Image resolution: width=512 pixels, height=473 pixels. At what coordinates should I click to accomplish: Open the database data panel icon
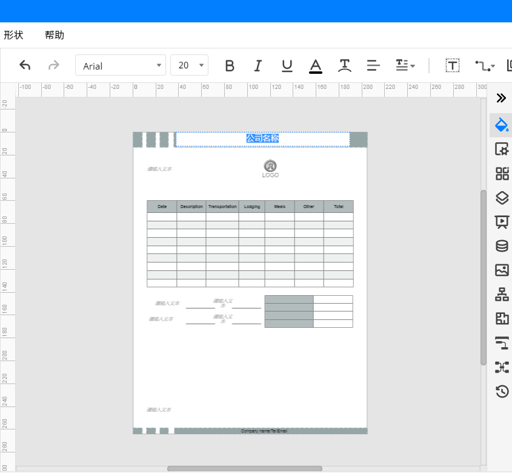tap(502, 246)
